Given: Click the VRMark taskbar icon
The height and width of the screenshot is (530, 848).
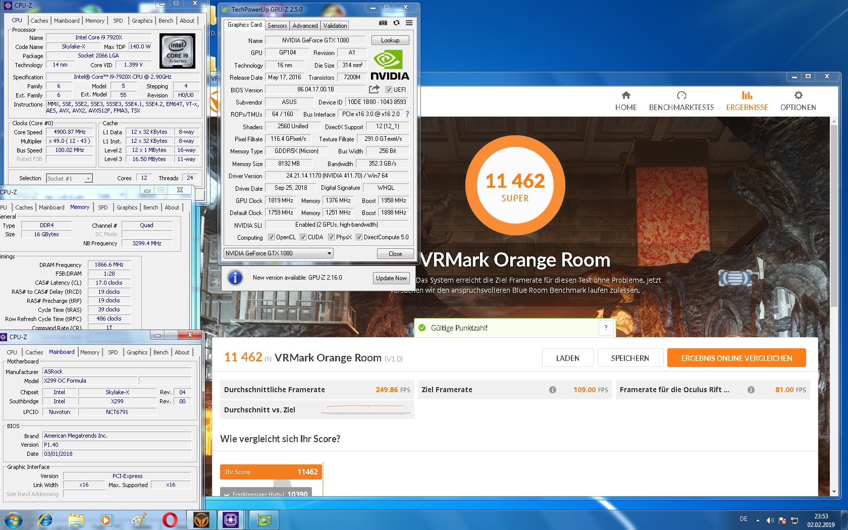Looking at the screenshot, I should click(201, 520).
